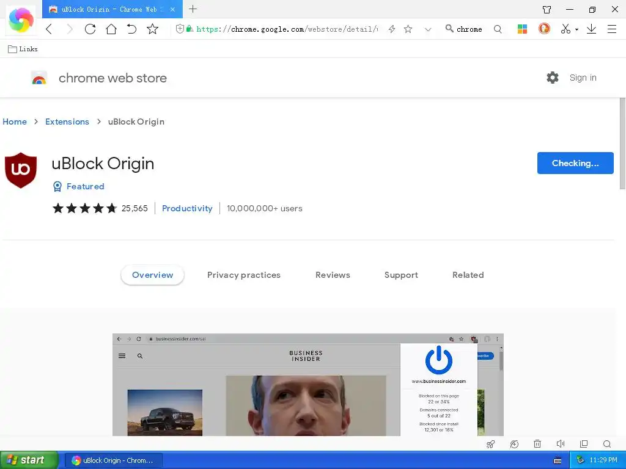
Task: Click the 11:29 PM system clock
Action: 603,460
